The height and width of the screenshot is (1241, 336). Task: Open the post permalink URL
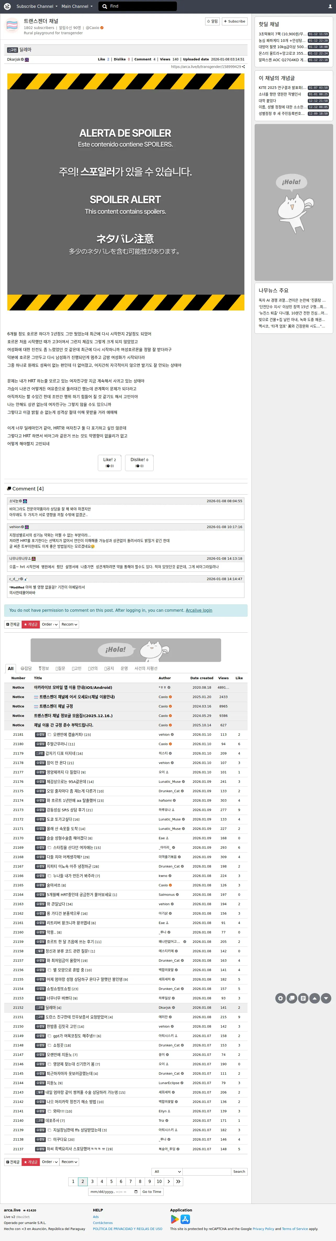point(206,67)
